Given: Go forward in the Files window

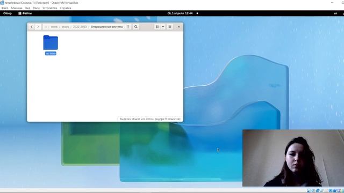Looking at the screenshot, I should coord(38,27).
